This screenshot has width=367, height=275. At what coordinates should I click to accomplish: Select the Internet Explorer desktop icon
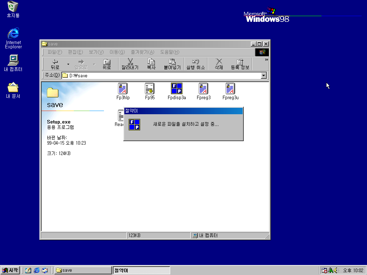[x=13, y=38]
